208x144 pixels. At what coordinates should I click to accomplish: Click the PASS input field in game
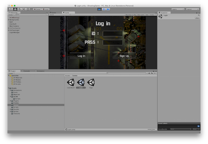(113, 43)
